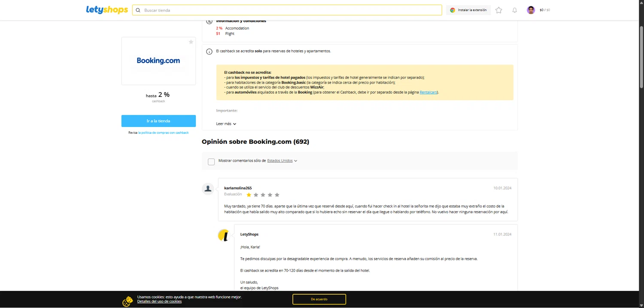This screenshot has height=308, width=644.
Task: Open favorites star in the header
Action: (498, 10)
